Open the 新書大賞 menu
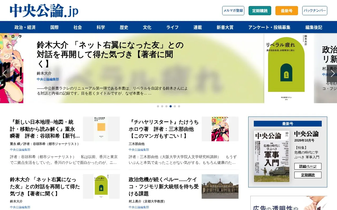 click(x=225, y=27)
